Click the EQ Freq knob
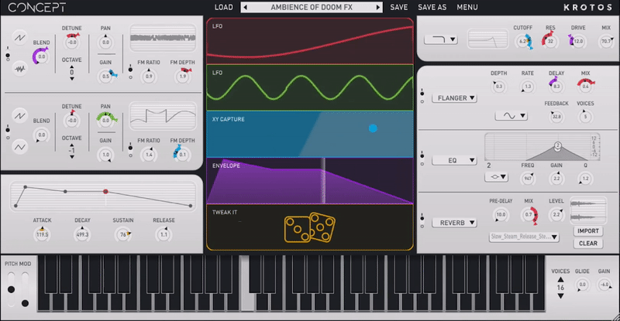 coord(528,179)
